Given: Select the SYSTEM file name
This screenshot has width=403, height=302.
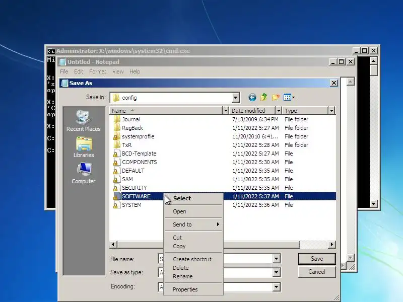Looking at the screenshot, I should 131,205.
